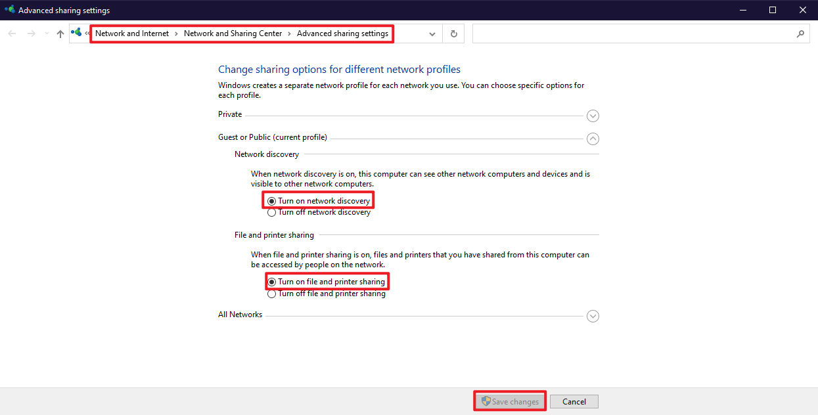Click the Forward navigation arrow
818x415 pixels.
[x=31, y=33]
